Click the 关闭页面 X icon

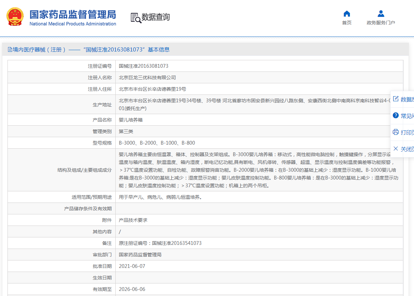[396, 149]
